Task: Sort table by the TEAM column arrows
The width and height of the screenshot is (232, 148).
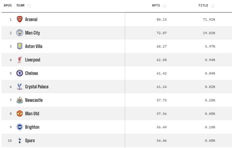Action: pyautogui.click(x=29, y=6)
